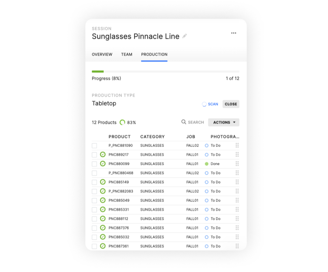The height and width of the screenshot is (272, 328).
Task: Select the checkbox on the P_PNC881090 row
Action: (94, 146)
